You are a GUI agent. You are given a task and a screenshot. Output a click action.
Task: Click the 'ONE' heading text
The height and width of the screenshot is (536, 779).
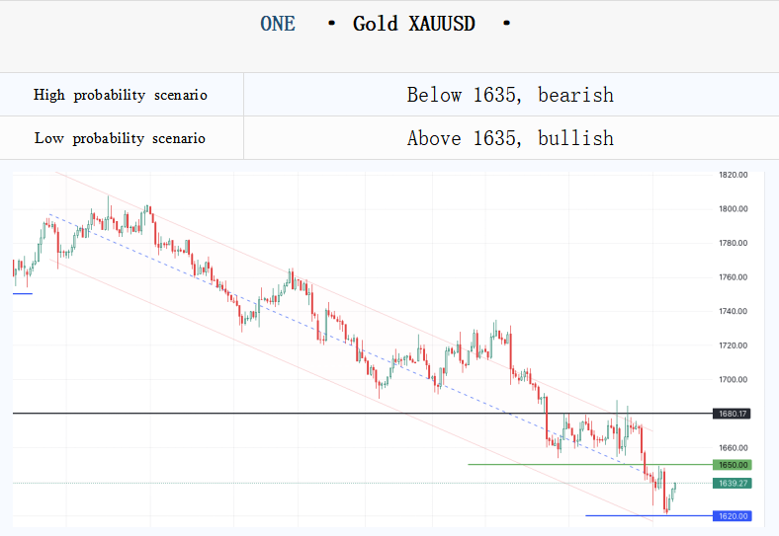[x=278, y=24]
